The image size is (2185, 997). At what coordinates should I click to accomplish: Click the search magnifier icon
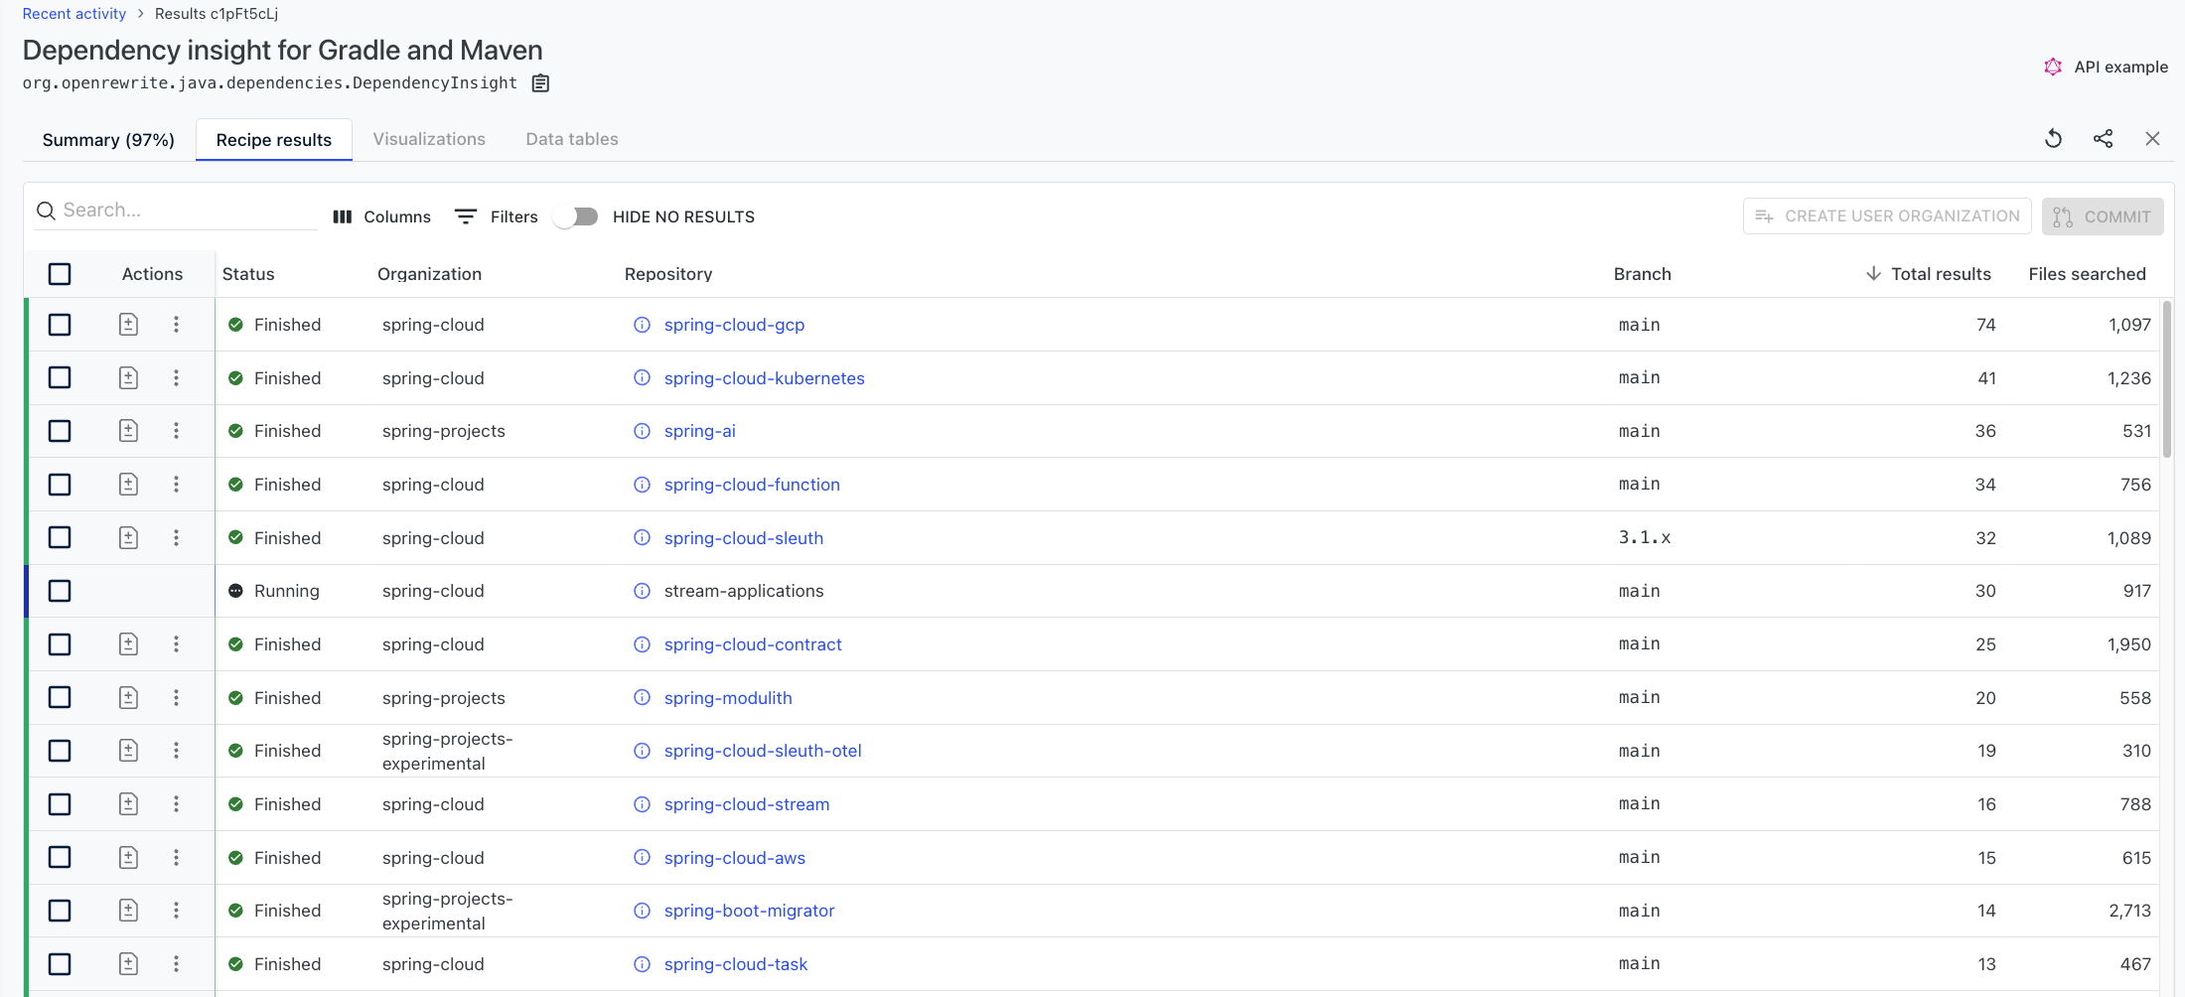click(46, 211)
